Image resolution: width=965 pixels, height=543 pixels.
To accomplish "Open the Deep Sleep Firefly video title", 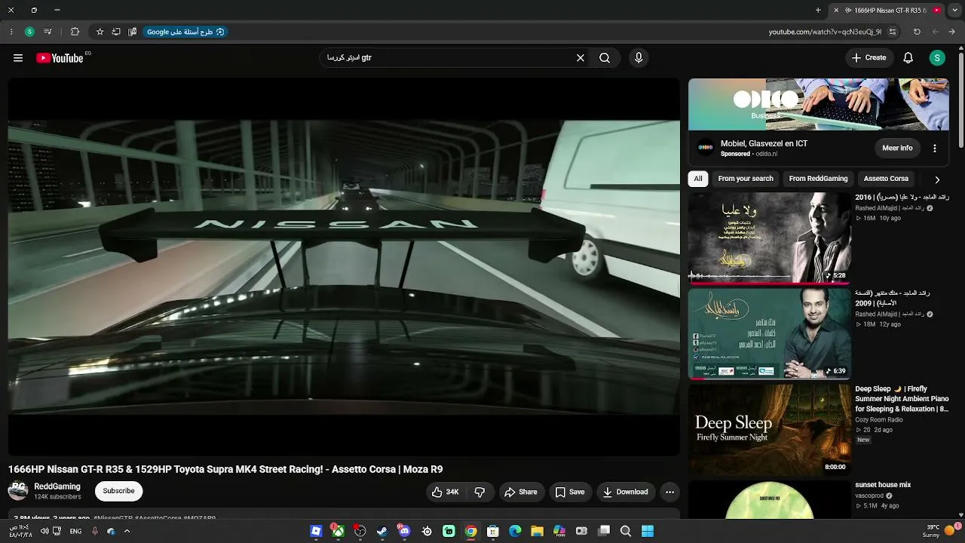I will (x=902, y=399).
